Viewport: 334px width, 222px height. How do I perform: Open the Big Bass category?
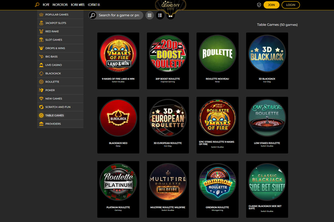pyautogui.click(x=60, y=57)
